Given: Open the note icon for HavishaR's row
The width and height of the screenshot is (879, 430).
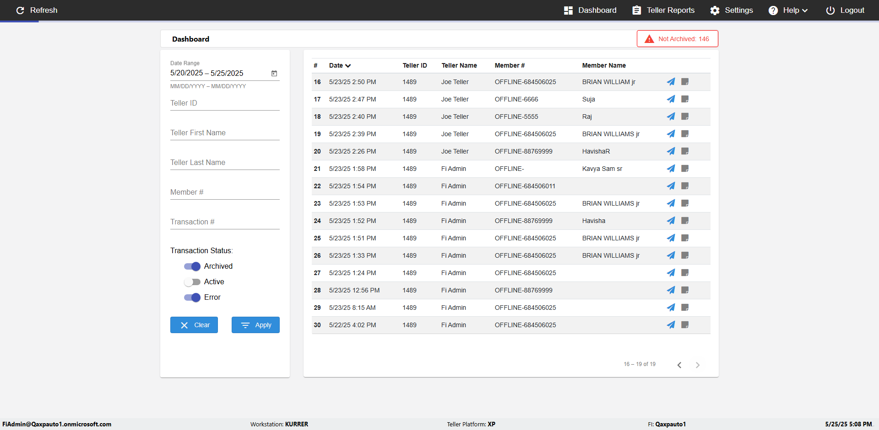Looking at the screenshot, I should tap(685, 151).
